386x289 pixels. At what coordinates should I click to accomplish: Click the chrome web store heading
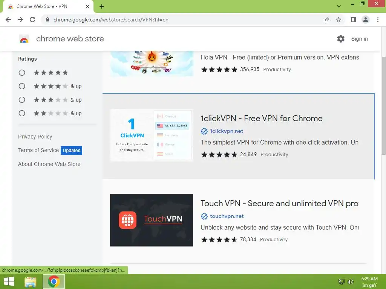70,39
